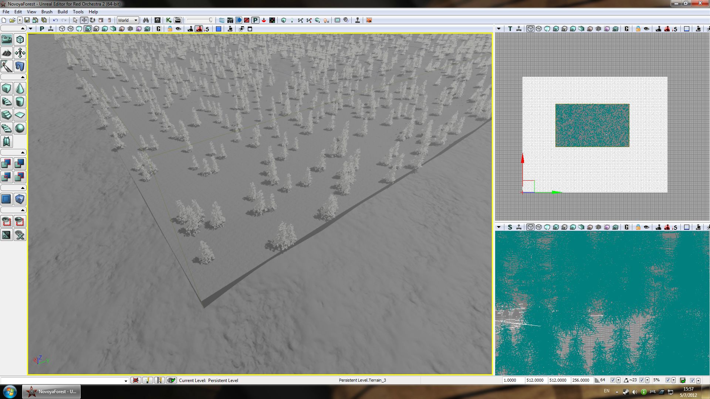Open Mesh Paint mode brush tool
710x399 pixels.
[7, 66]
